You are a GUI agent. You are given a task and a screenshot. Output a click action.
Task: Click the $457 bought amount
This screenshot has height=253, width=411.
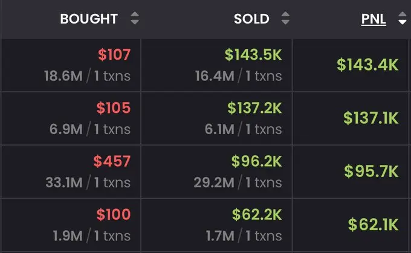coord(112,161)
